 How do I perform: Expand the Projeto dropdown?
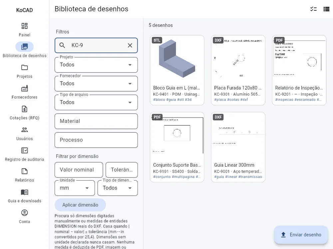click(96, 65)
